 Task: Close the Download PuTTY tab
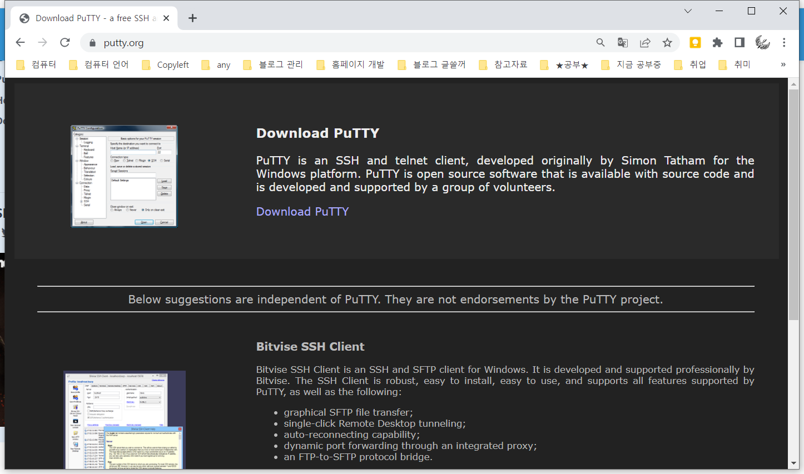[x=166, y=18]
